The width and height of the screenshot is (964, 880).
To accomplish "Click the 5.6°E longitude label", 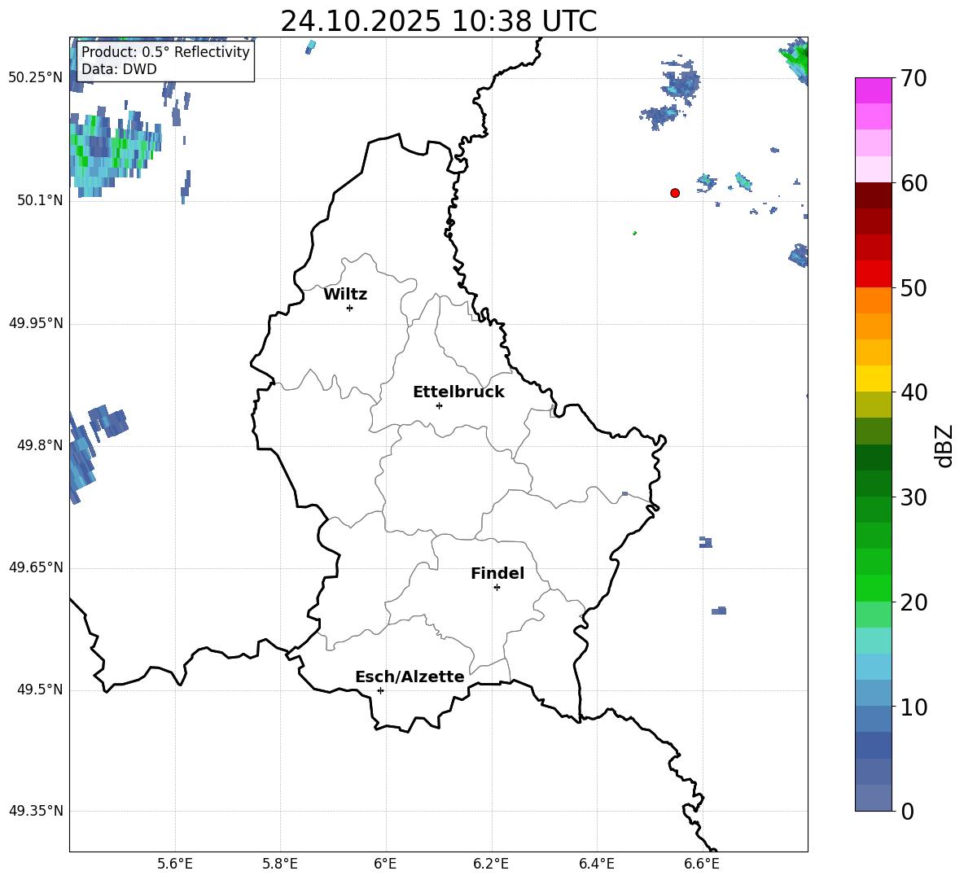I will 175,864.
